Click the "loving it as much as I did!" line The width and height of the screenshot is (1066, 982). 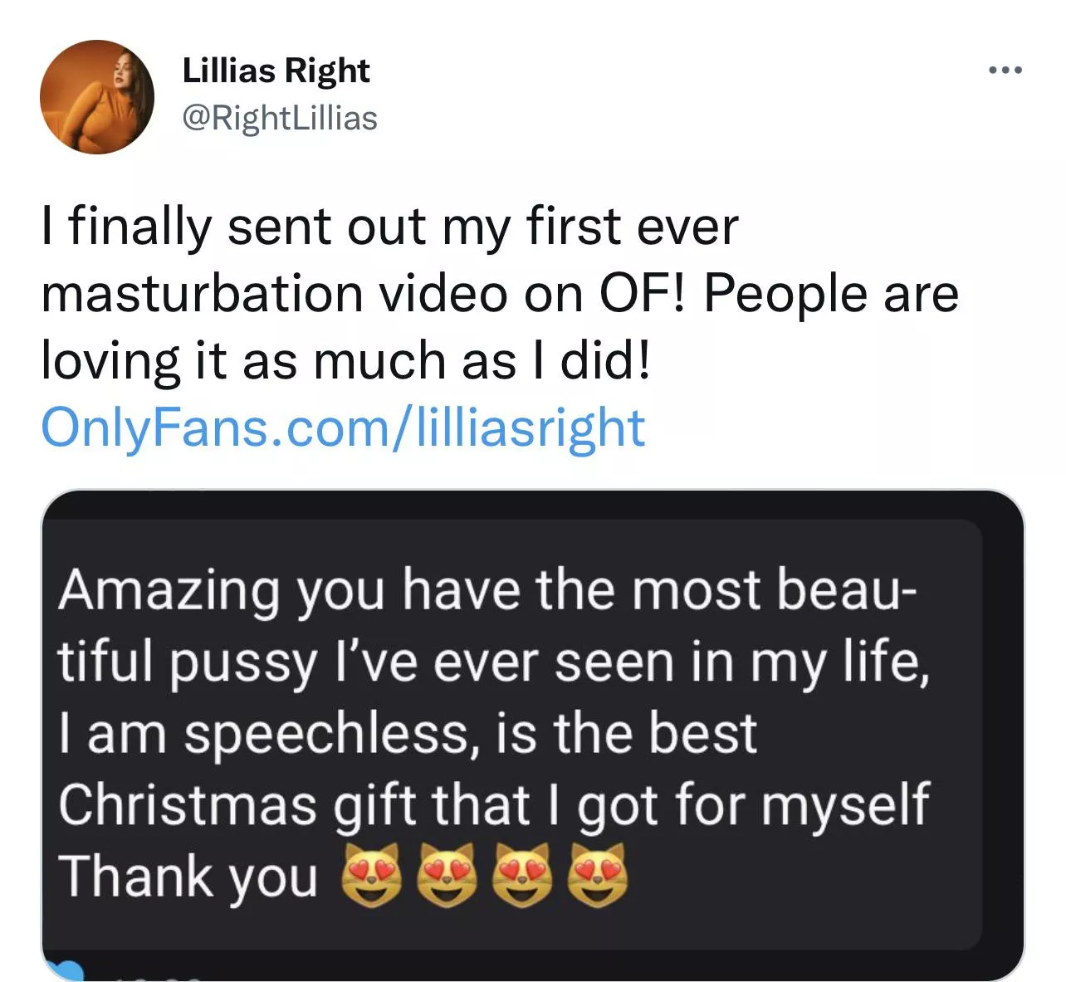pyautogui.click(x=345, y=361)
